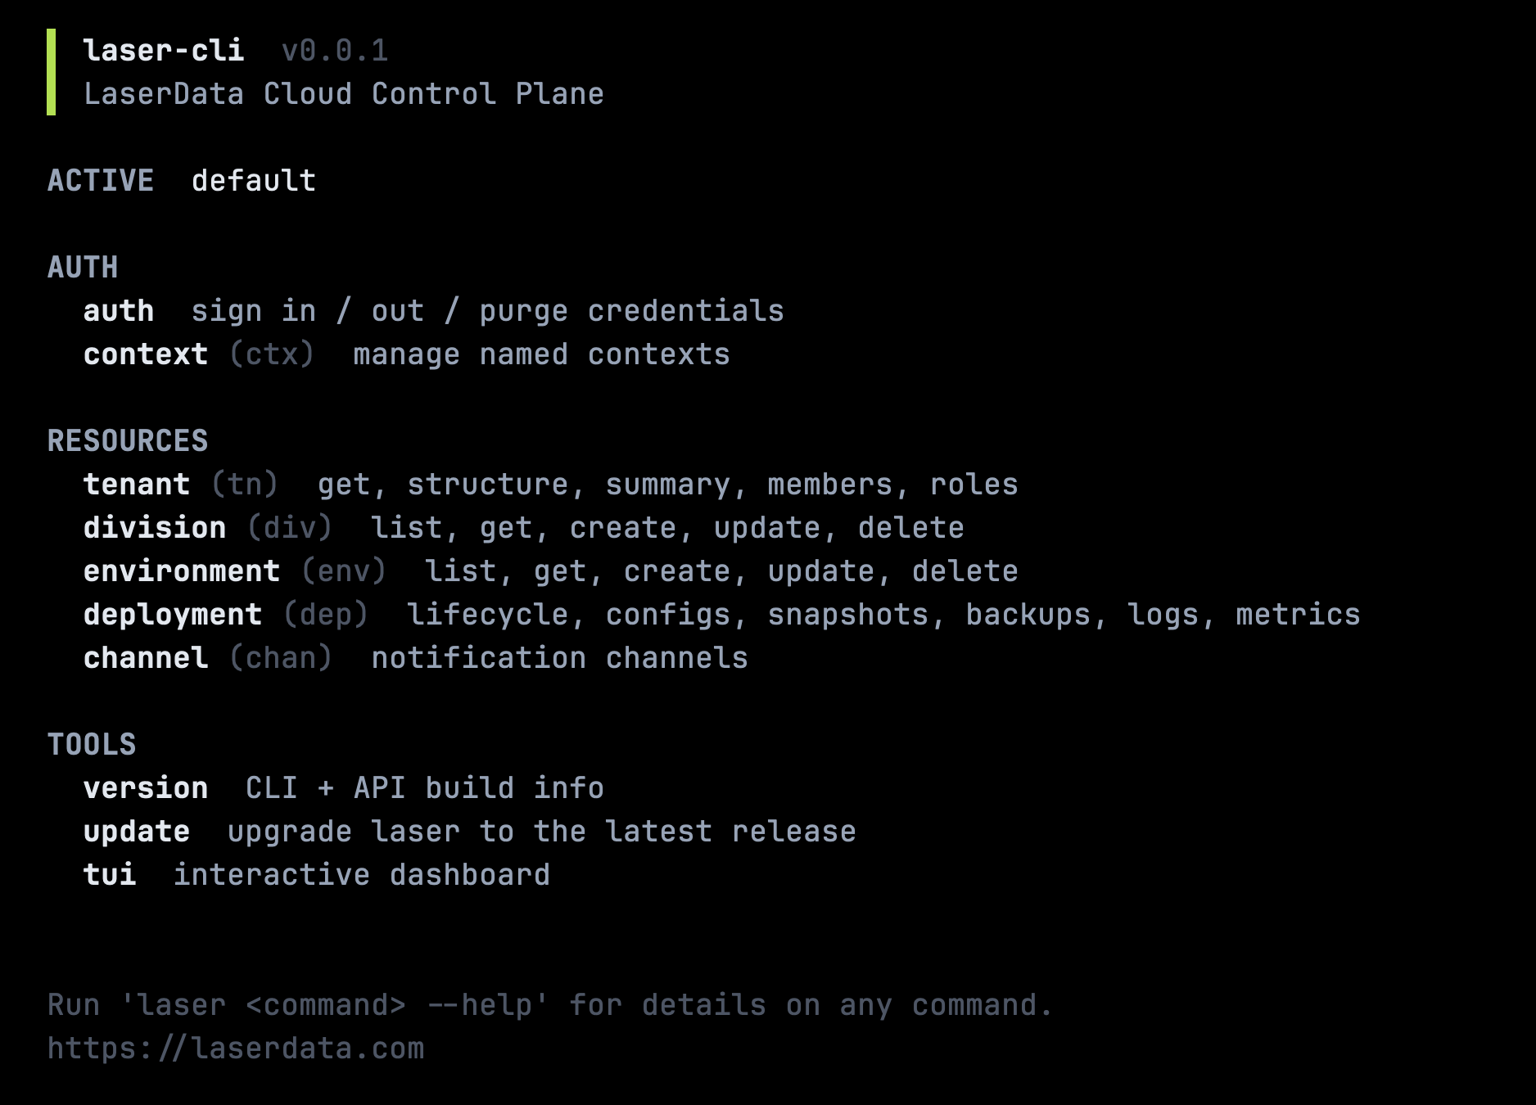
Task: Click the 'laser-cli' title text
Action: pos(164,51)
